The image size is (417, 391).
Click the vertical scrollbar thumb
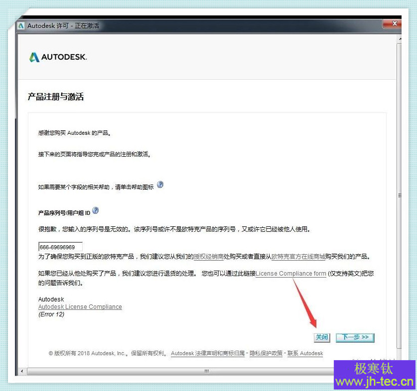399,196
